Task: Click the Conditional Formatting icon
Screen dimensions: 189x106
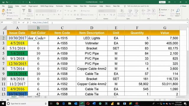Action: click(122, 13)
